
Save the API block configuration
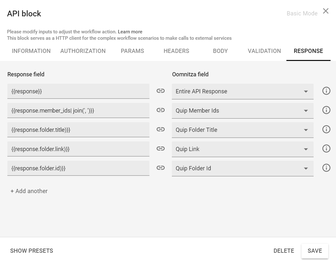tap(315, 251)
